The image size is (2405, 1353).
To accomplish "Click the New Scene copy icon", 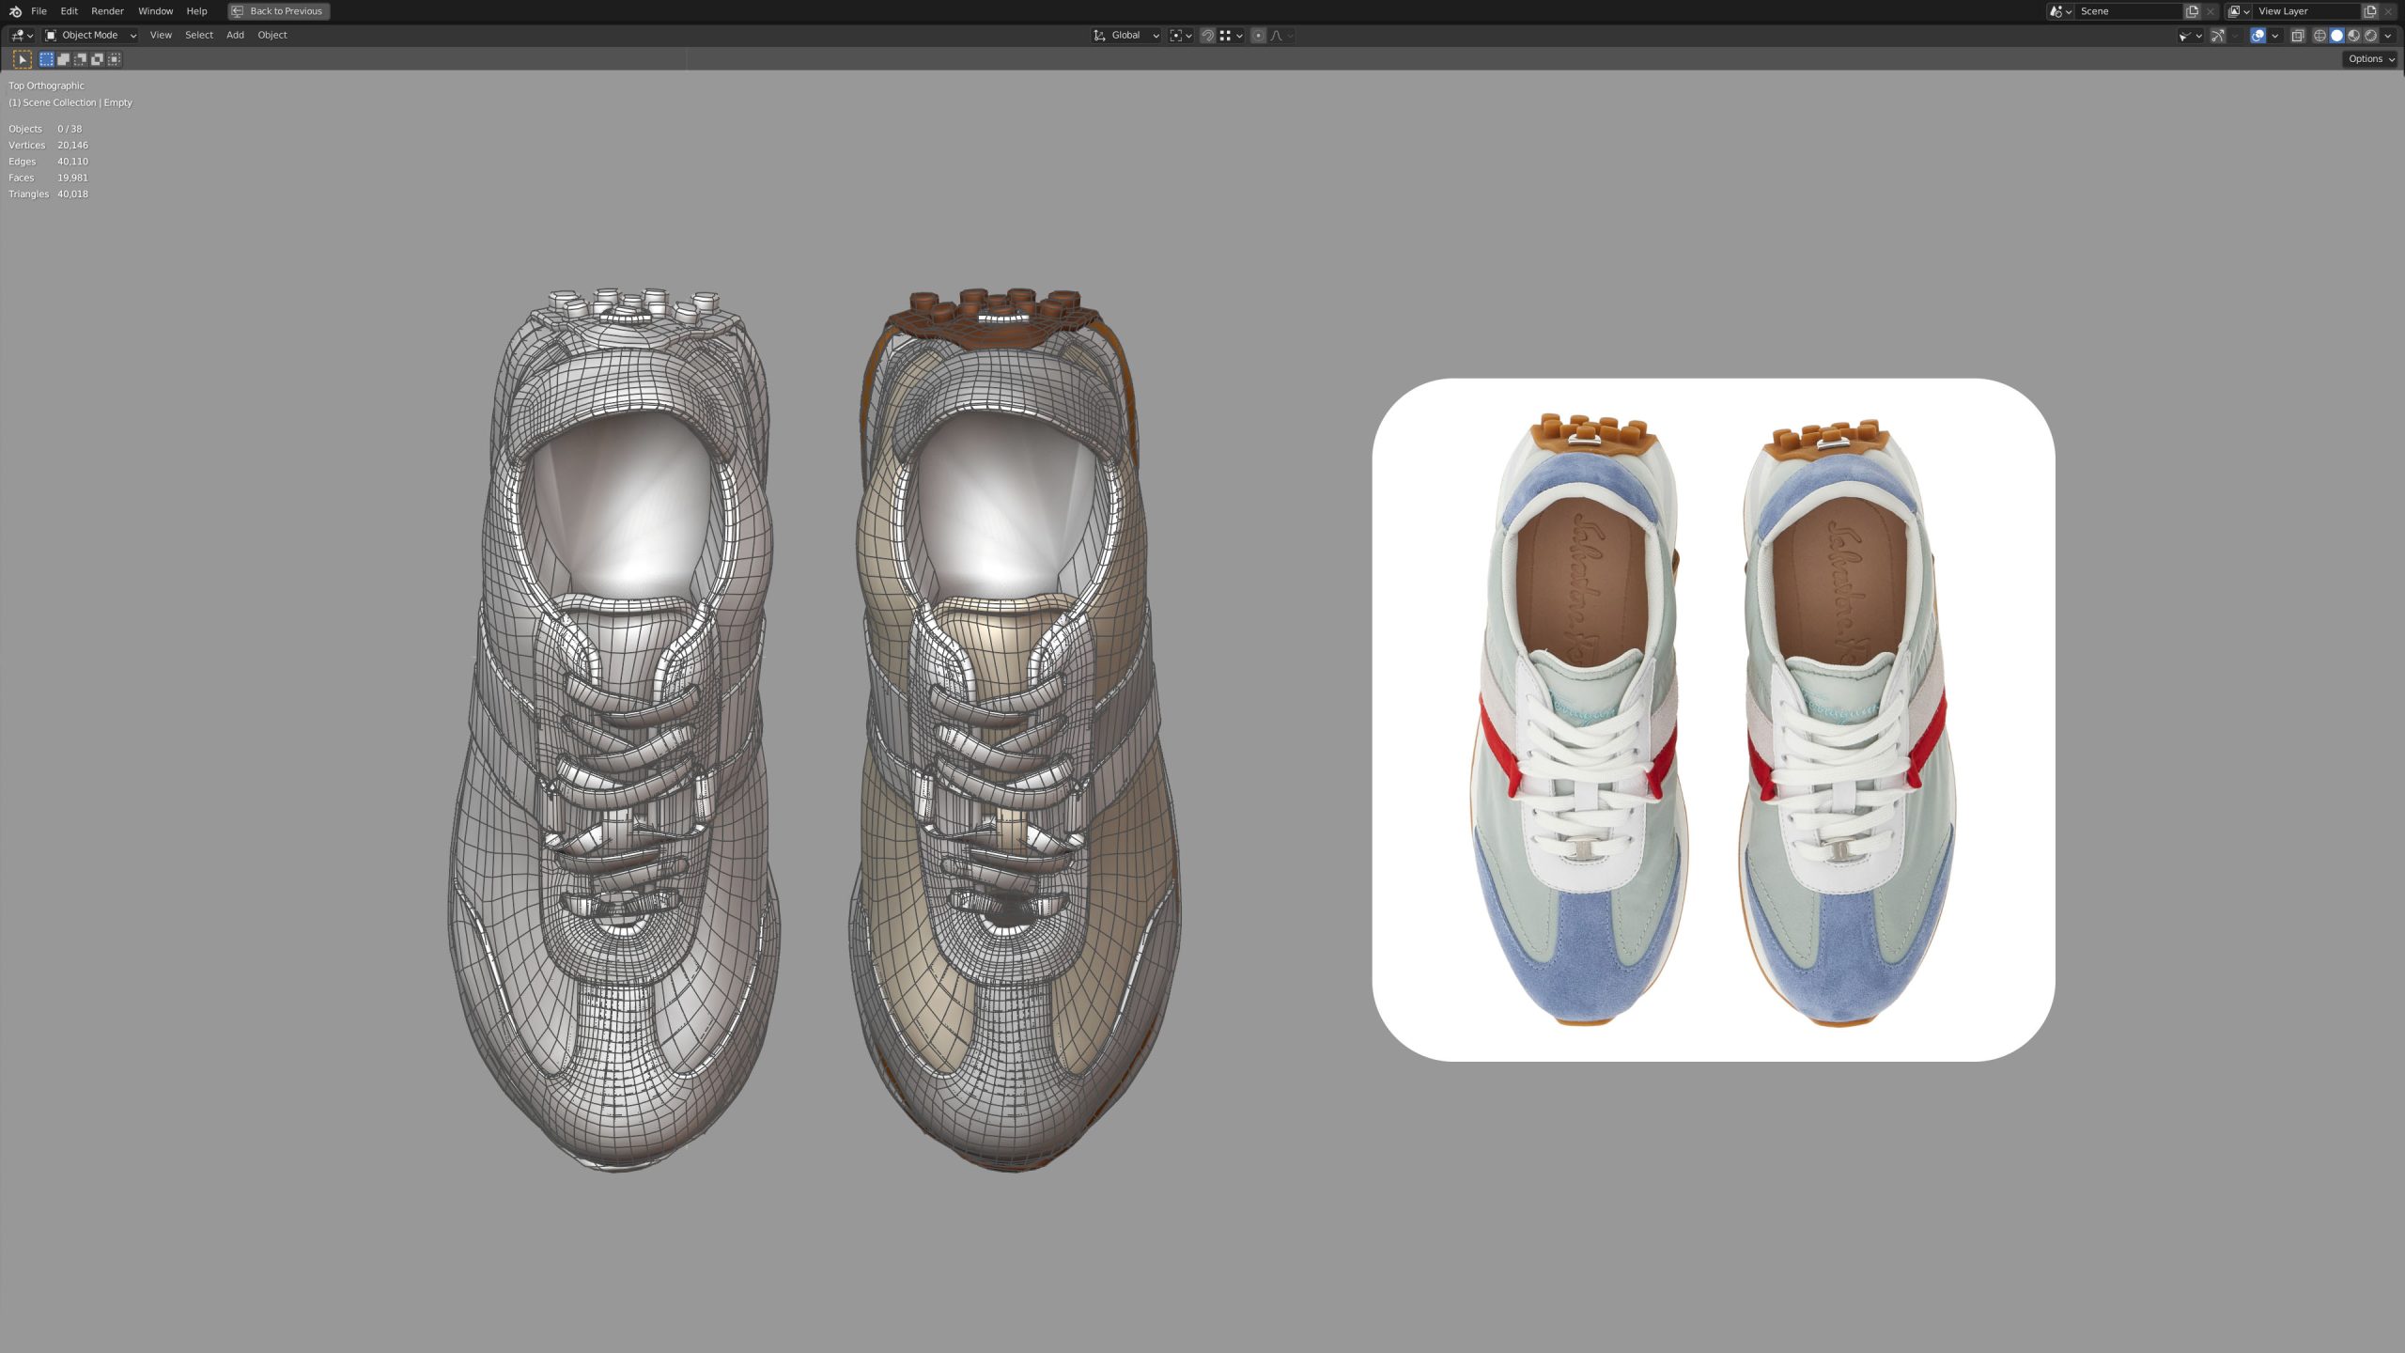I will point(2192,11).
